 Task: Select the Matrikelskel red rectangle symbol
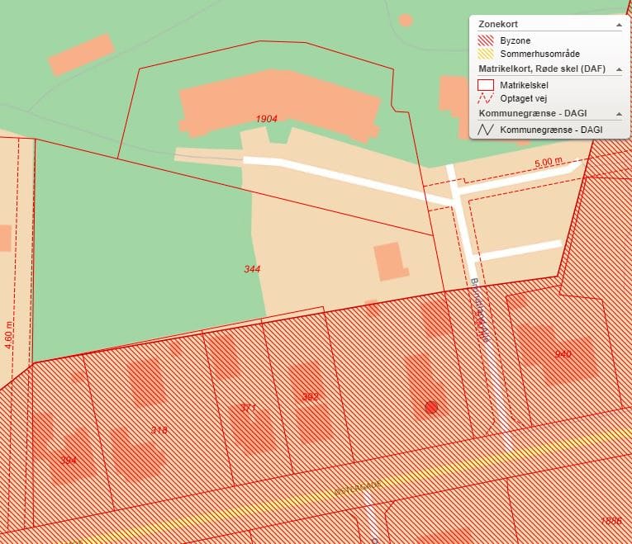point(486,84)
